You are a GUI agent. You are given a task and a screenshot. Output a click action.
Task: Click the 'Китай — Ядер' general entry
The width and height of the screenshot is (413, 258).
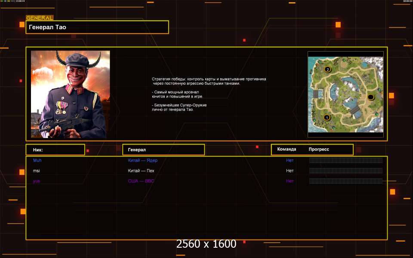pyautogui.click(x=142, y=160)
